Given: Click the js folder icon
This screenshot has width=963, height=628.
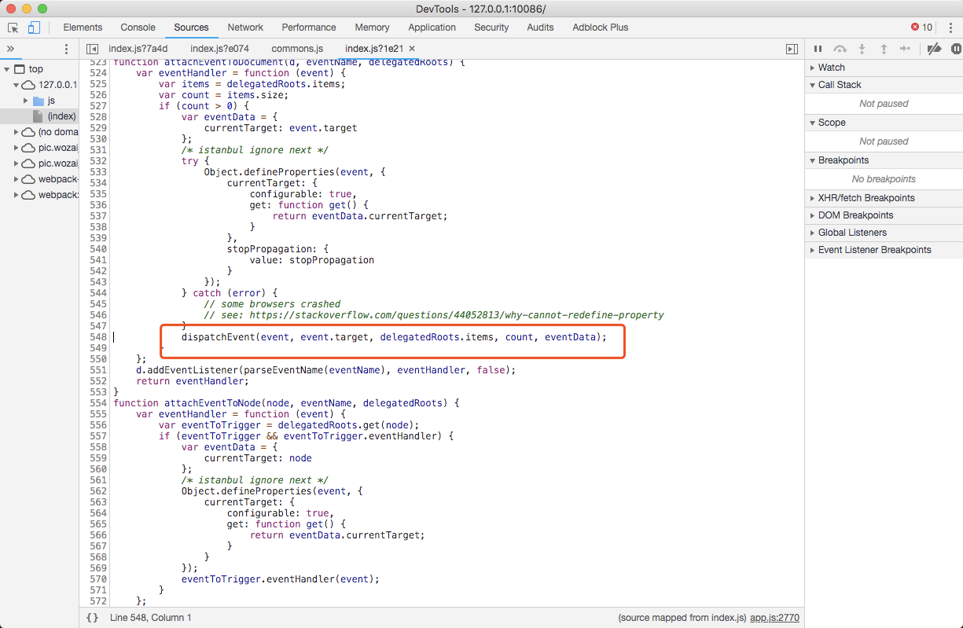Looking at the screenshot, I should pyautogui.click(x=38, y=101).
